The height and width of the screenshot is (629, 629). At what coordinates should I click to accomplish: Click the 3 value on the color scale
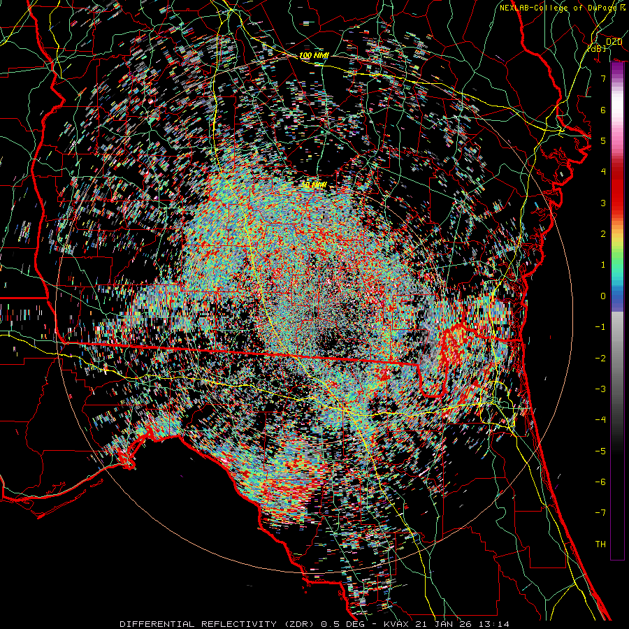pyautogui.click(x=603, y=203)
